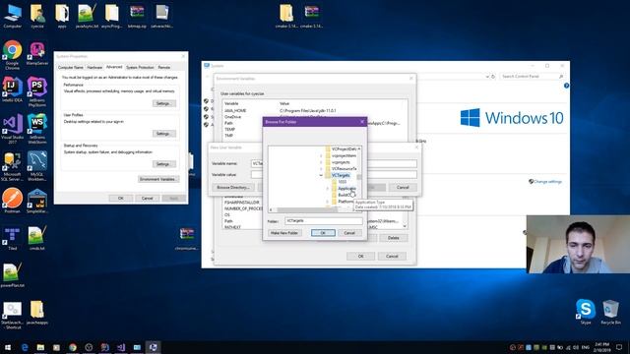Screen dimensions: 630x354
Task: Confirm Browse For Folder with OK
Action: pyautogui.click(x=323, y=233)
